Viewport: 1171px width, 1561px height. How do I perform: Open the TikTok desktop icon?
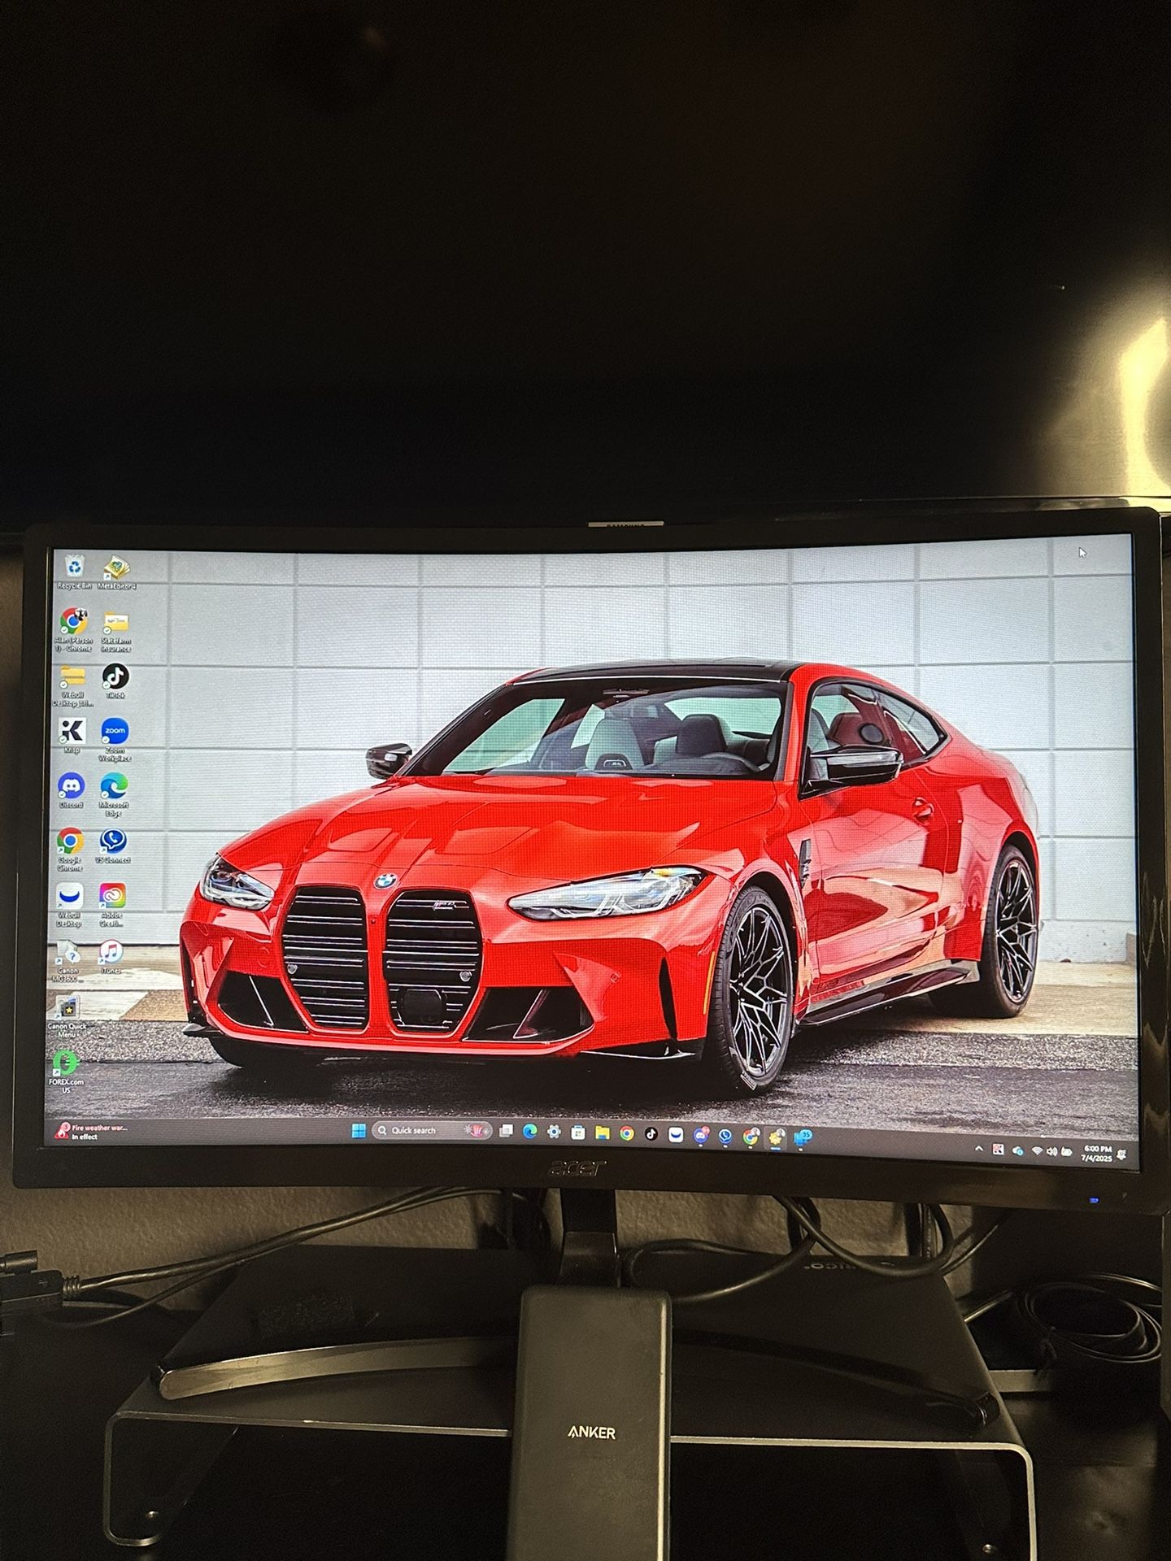click(115, 681)
